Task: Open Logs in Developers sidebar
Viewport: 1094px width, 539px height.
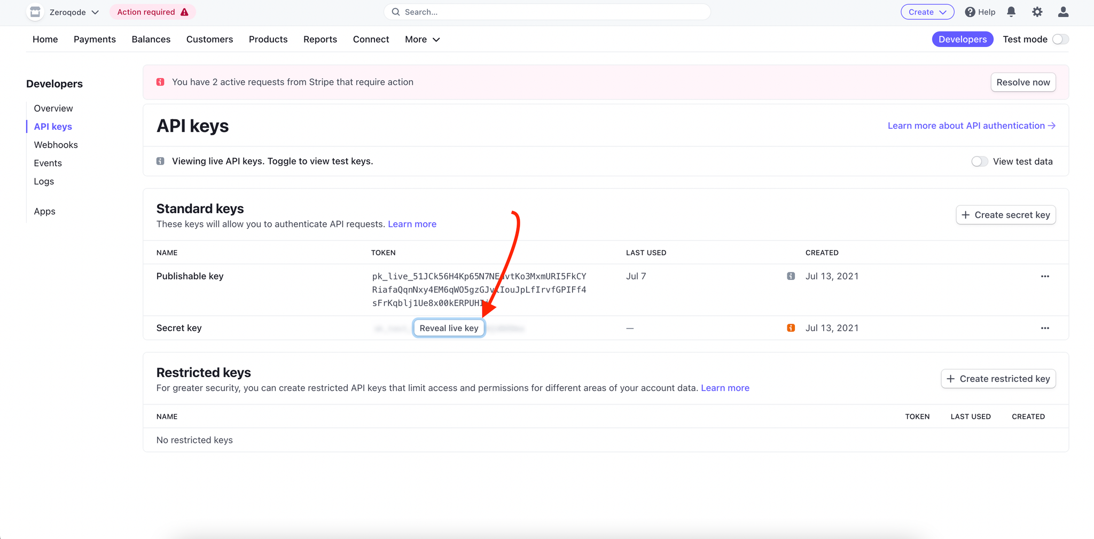Action: pyautogui.click(x=44, y=181)
